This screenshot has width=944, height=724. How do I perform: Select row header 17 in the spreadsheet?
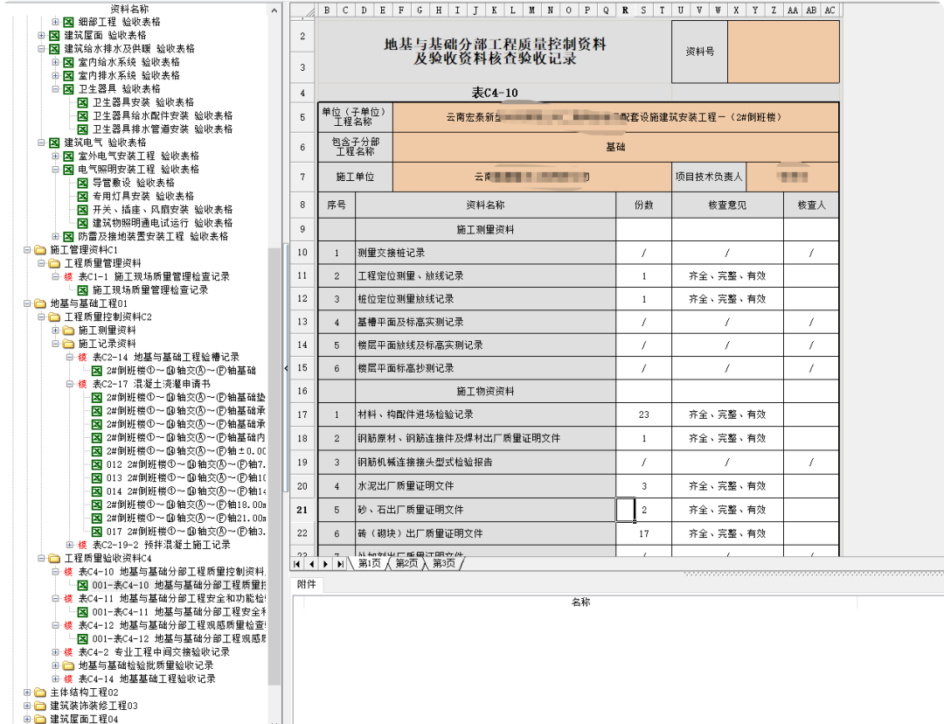(302, 415)
